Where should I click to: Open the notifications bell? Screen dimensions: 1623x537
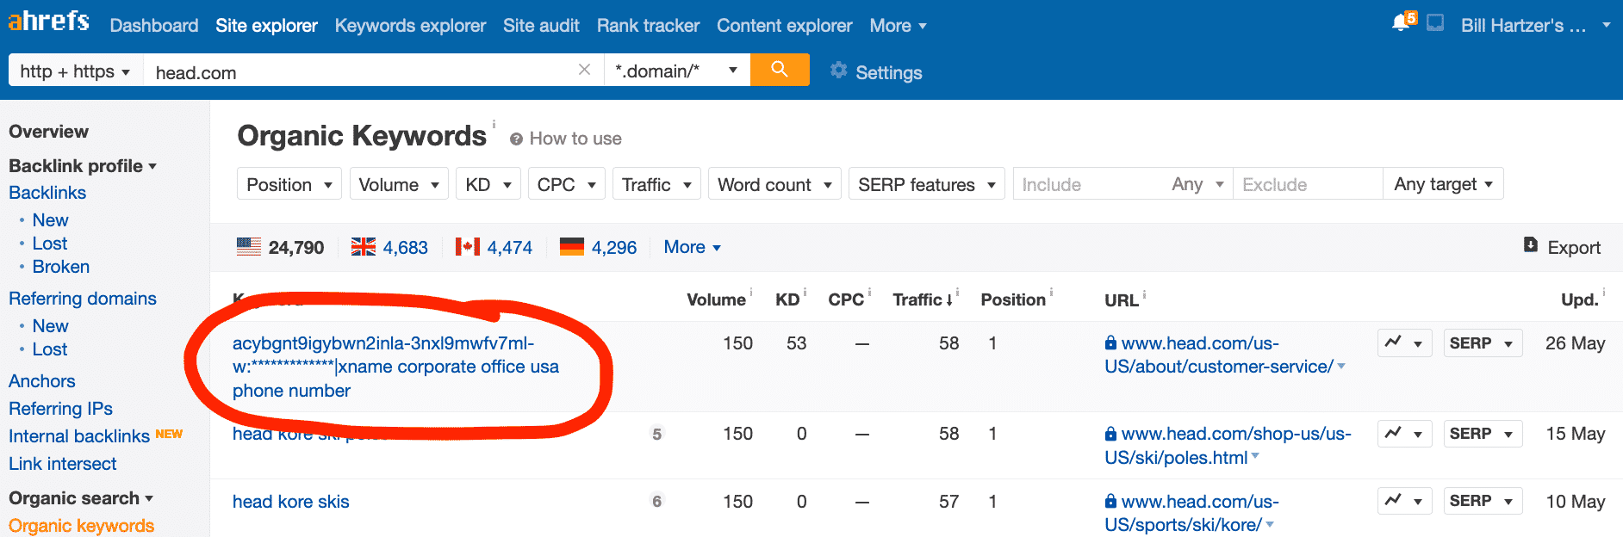(1402, 22)
